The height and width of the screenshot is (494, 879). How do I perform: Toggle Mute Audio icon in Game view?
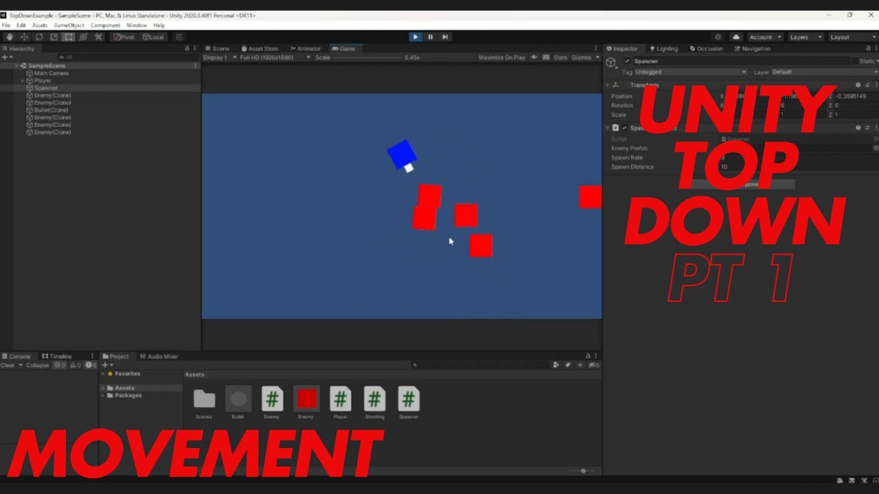point(534,58)
